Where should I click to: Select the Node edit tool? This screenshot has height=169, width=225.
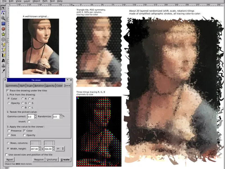[3, 13]
